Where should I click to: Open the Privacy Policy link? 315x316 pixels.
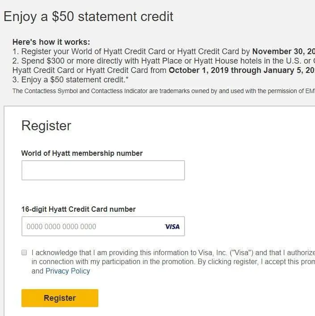67,271
